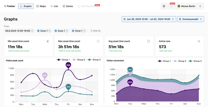
Task: Toggle Group 2 in Visitor conversion legend
Action: tap(180, 61)
